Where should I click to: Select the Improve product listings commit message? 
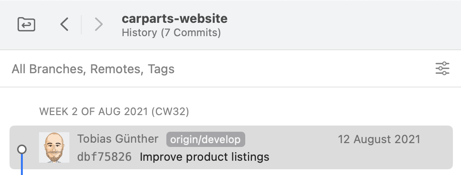204,157
